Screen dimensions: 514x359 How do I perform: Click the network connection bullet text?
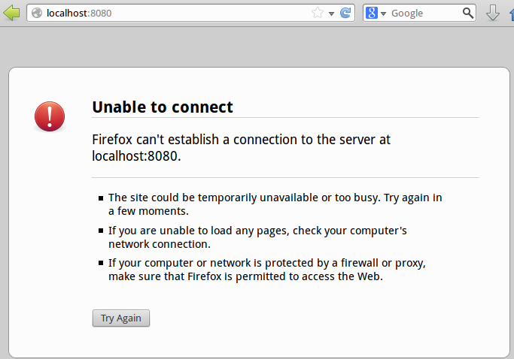click(x=257, y=237)
